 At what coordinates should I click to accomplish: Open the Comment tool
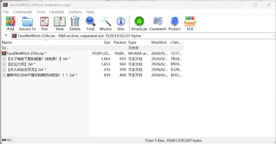tap(158, 23)
